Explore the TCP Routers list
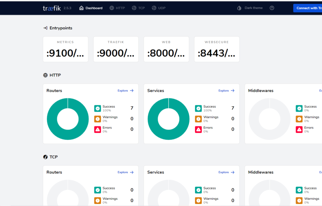 pos(125,172)
